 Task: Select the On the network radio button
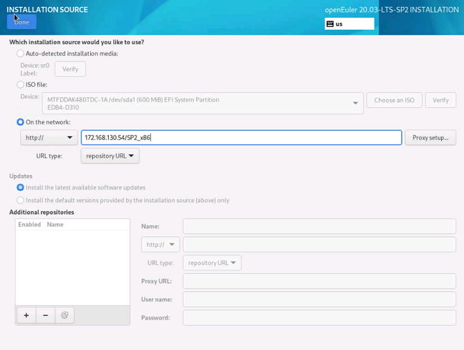[x=21, y=122]
